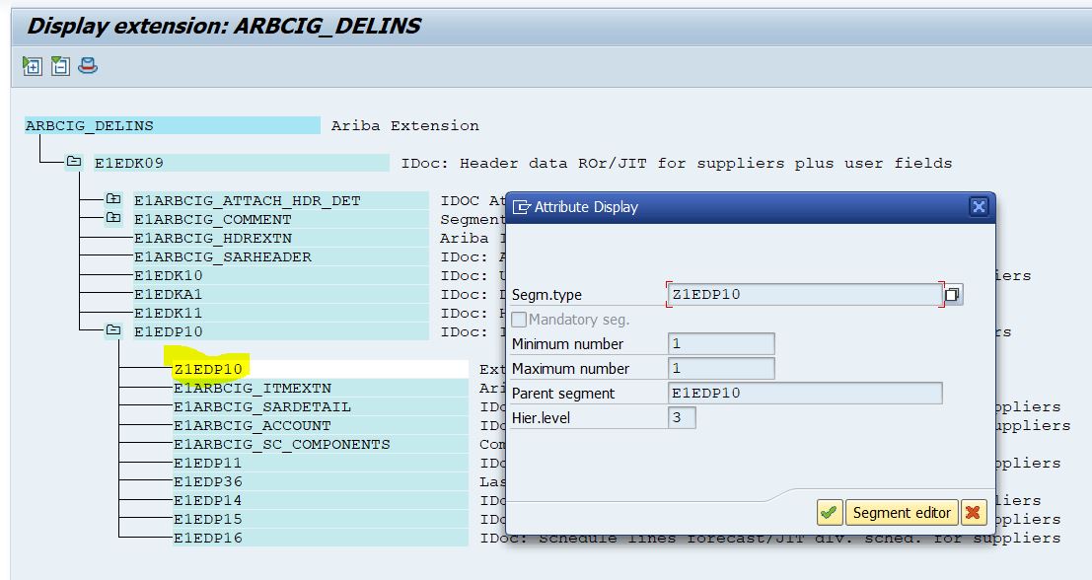Image resolution: width=1092 pixels, height=580 pixels.
Task: Close the Attribute Display popup window
Action: (x=978, y=206)
